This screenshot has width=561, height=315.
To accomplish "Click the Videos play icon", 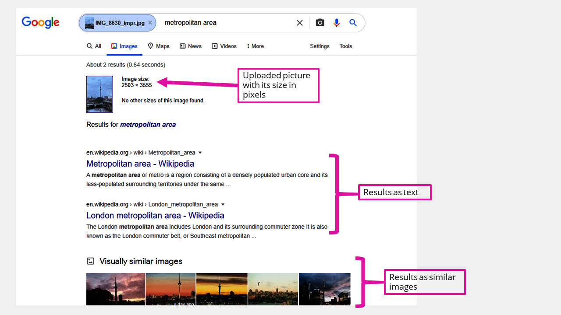I will 214,46.
